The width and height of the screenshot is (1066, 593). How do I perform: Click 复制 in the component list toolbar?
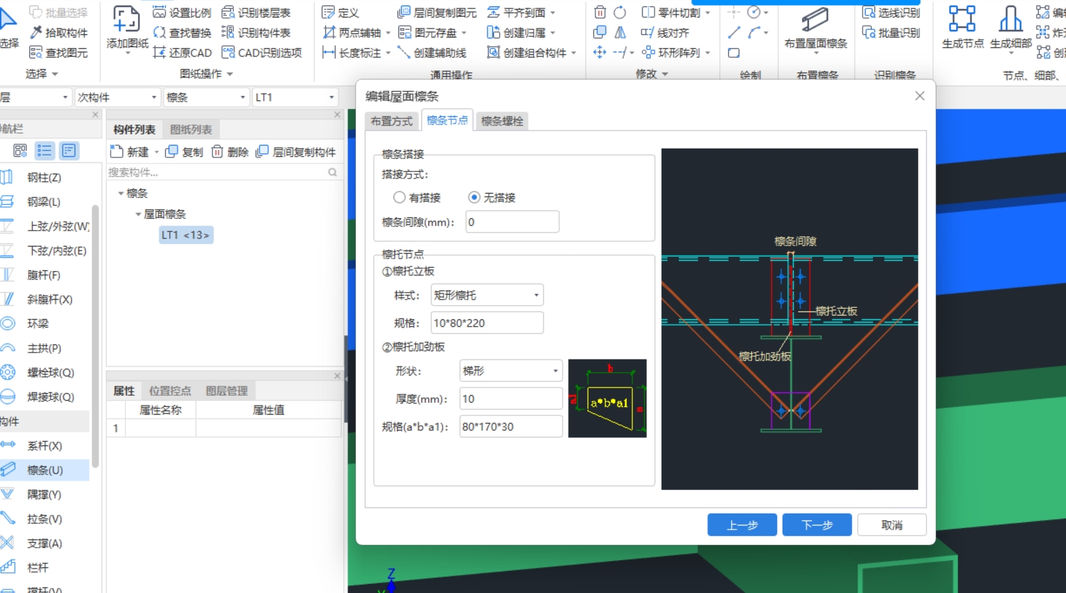(x=185, y=152)
